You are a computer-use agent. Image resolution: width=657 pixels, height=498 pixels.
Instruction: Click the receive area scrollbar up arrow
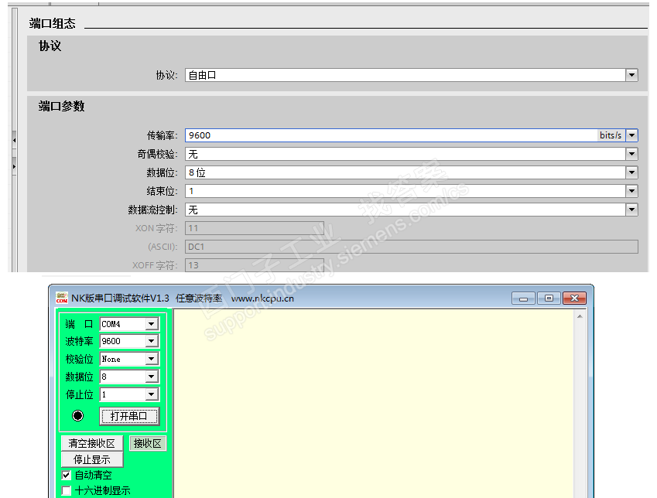[580, 316]
